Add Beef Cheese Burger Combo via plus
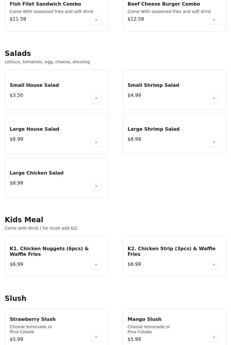 pos(214,20)
